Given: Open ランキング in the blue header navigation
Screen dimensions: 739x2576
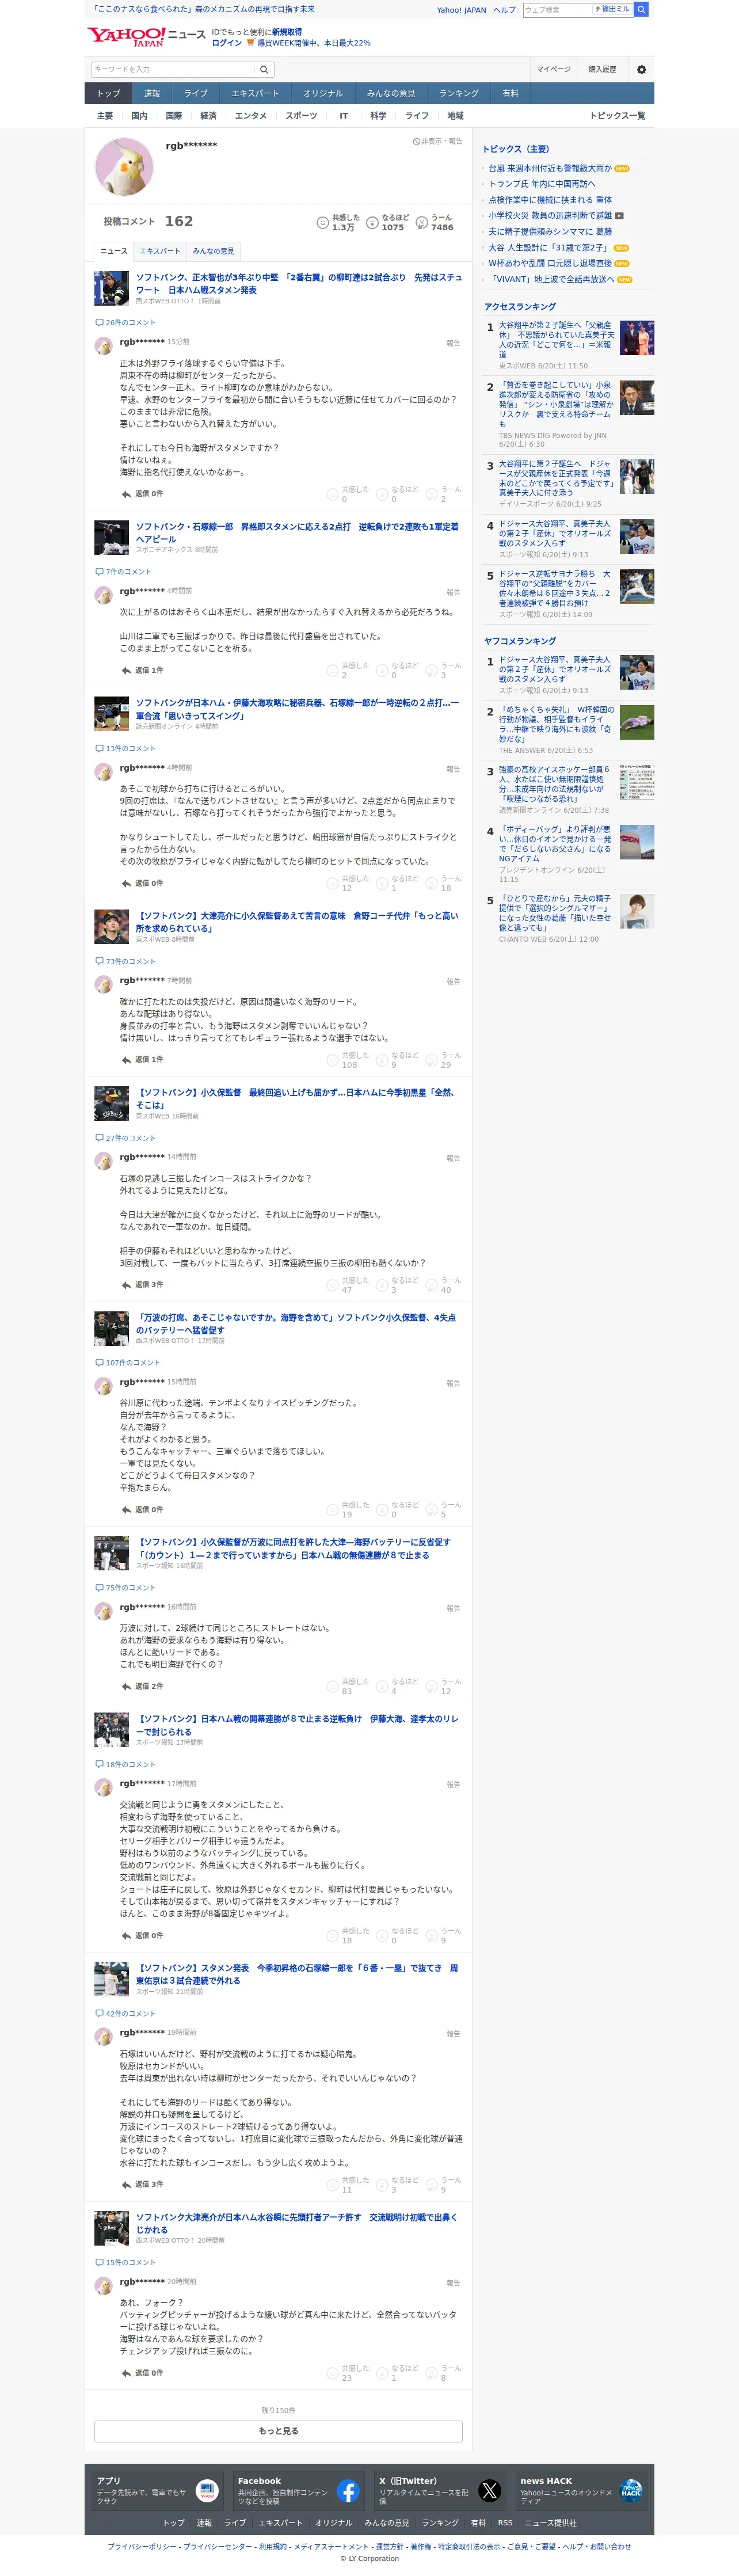Looking at the screenshot, I should (459, 93).
